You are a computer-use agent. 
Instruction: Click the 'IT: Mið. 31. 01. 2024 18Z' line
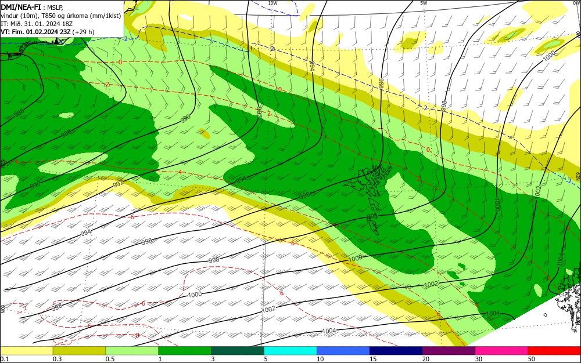pos(37,24)
